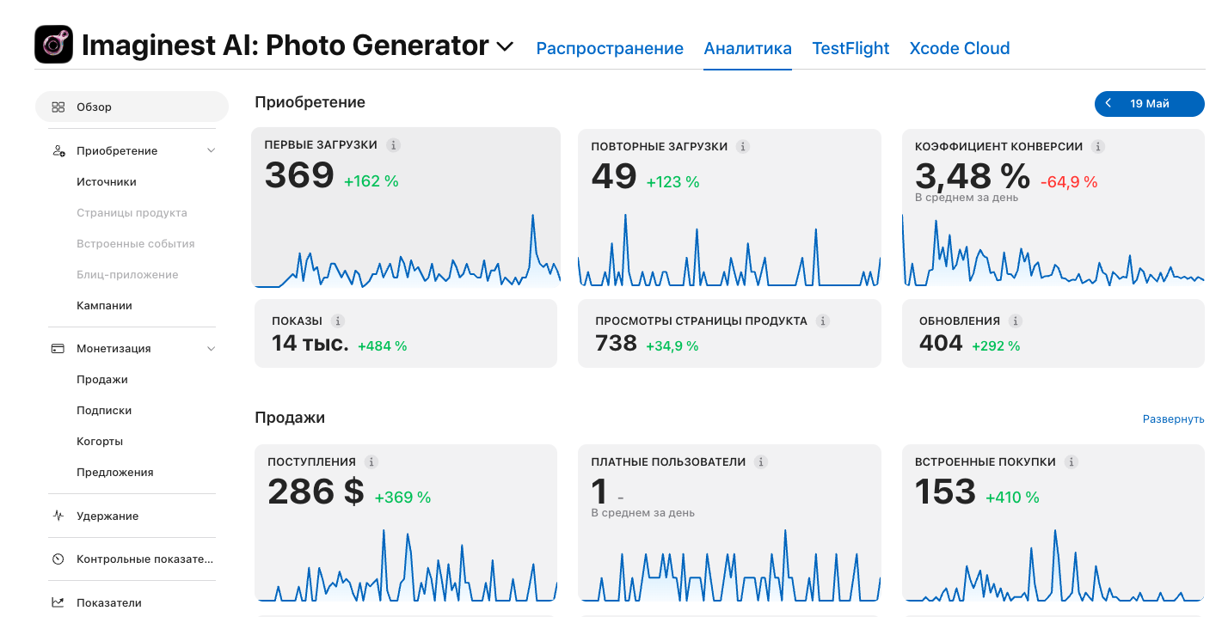Open the Поступления 286 $ card chart
Screen dimensions: 1228x617
pyautogui.click(x=406, y=564)
